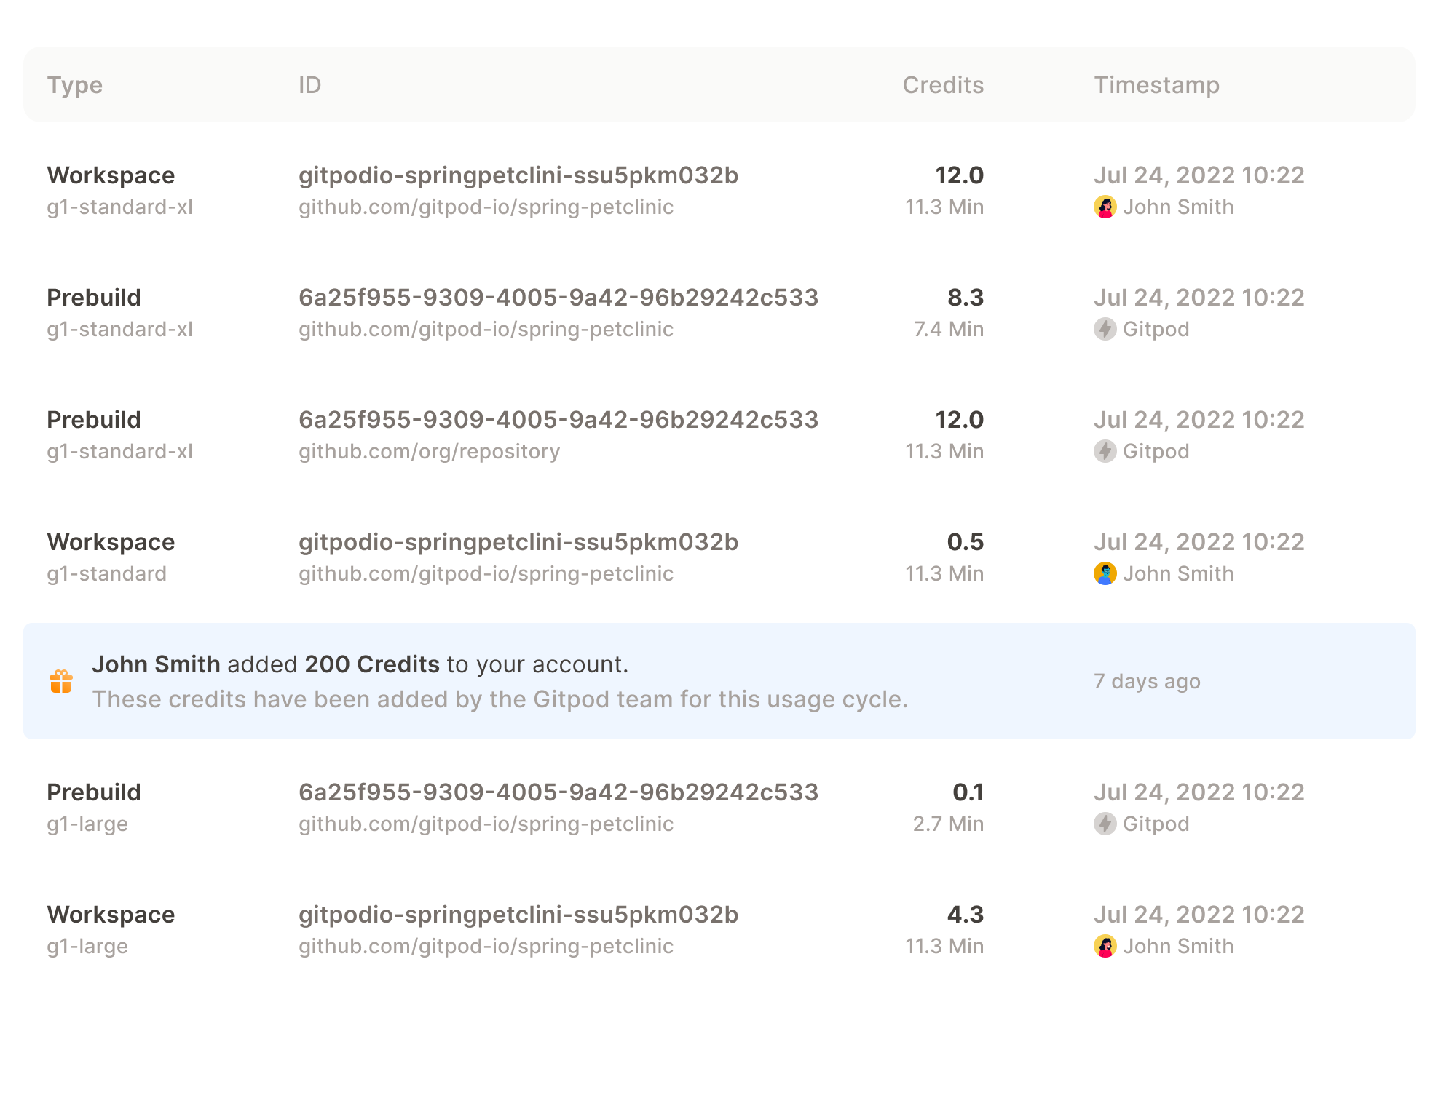The width and height of the screenshot is (1449, 1106).
Task: Open workspace ID in the 4.3 credits row
Action: pyautogui.click(x=518, y=915)
